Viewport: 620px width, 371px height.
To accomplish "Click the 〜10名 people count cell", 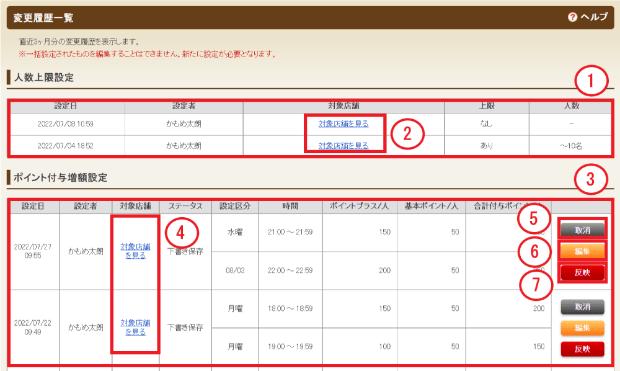I will coord(570,146).
